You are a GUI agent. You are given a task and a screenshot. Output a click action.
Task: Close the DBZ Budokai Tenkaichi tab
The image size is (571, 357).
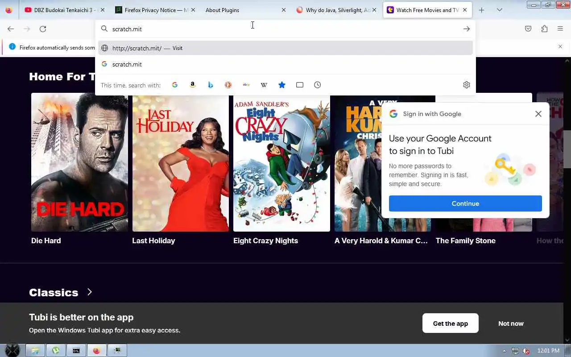[x=103, y=10]
